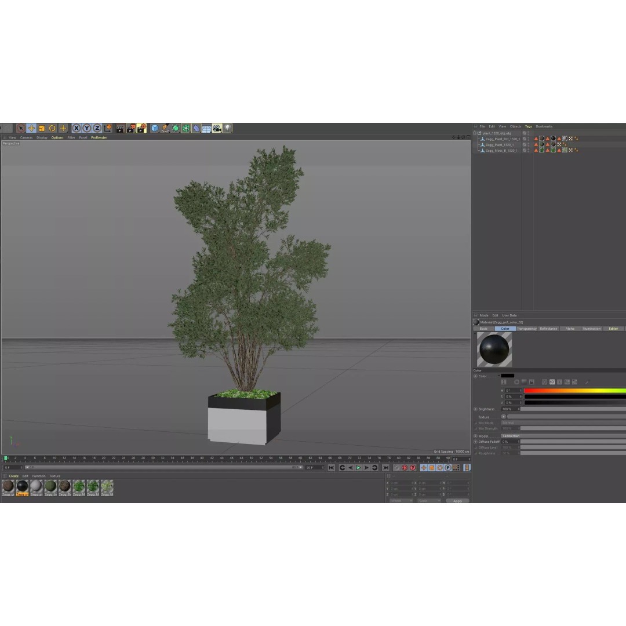
Task: Open the viewport Cameras menu
Action: point(26,138)
